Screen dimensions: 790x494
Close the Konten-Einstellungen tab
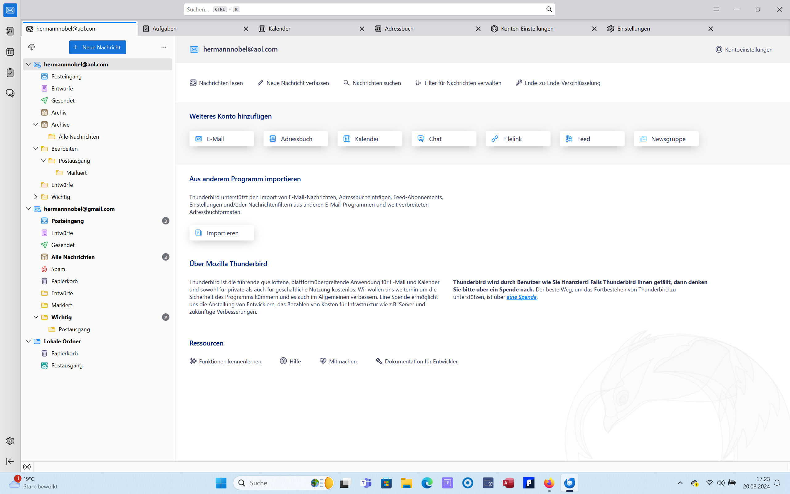(x=594, y=29)
